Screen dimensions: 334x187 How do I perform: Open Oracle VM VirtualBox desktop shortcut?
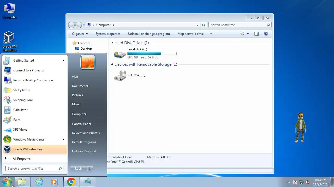[9, 42]
